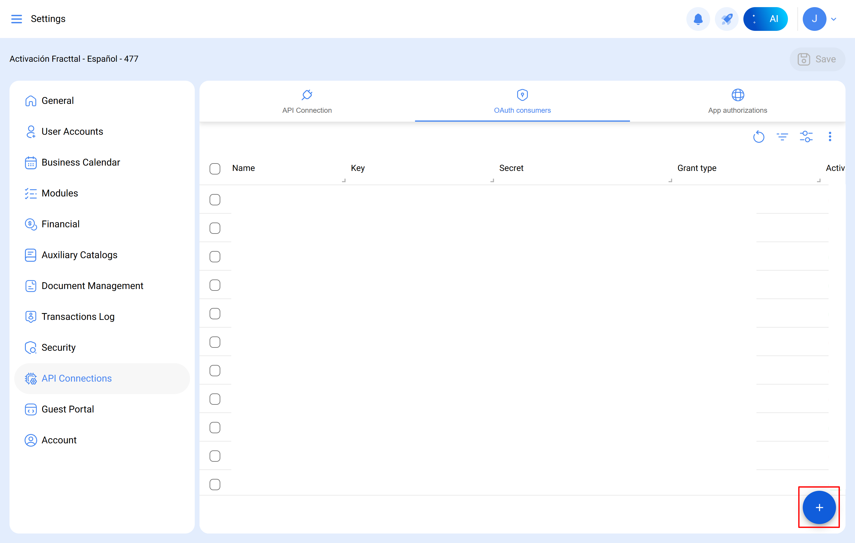Click the notifications bell icon
Screen dimensions: 855x543
click(x=698, y=19)
